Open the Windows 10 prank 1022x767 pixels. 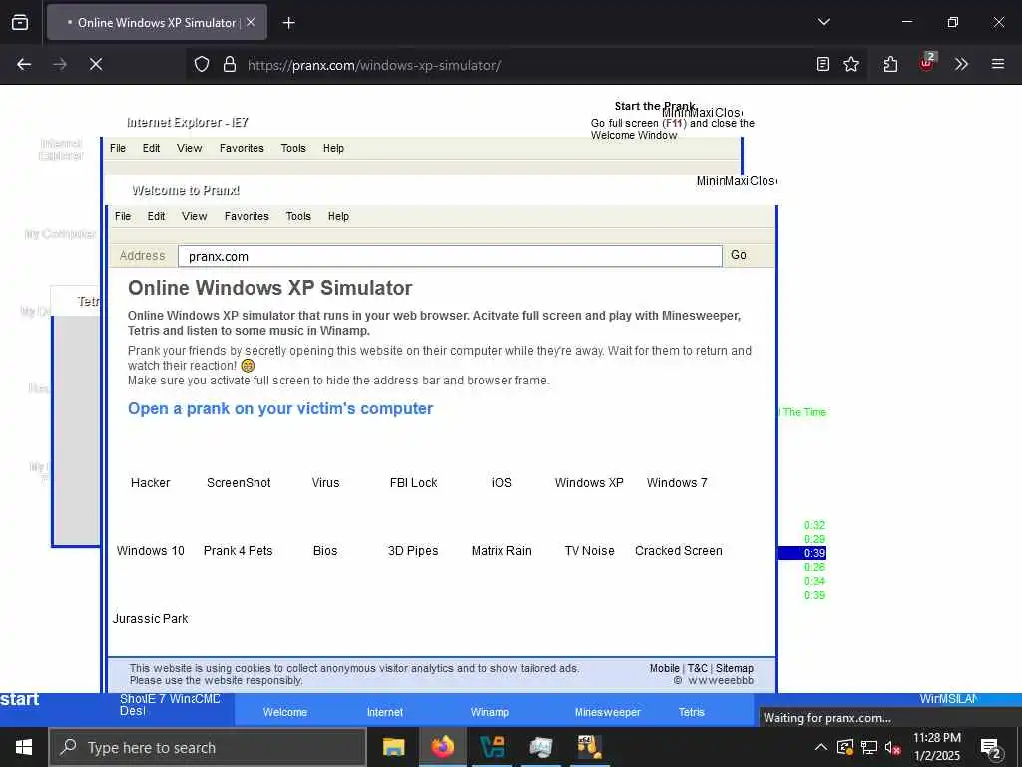point(150,551)
